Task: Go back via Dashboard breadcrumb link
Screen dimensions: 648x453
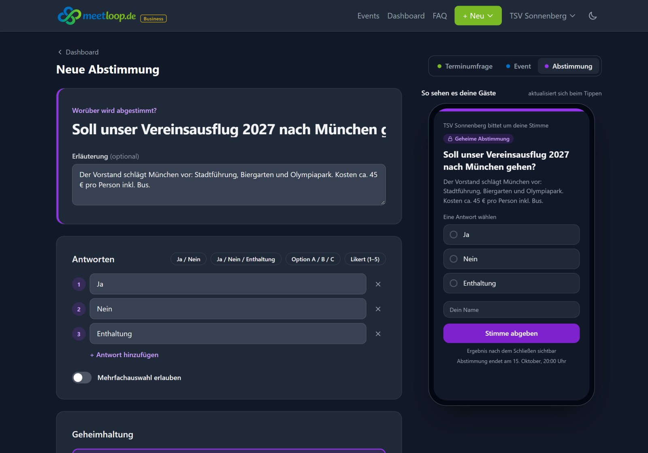Action: (x=82, y=52)
